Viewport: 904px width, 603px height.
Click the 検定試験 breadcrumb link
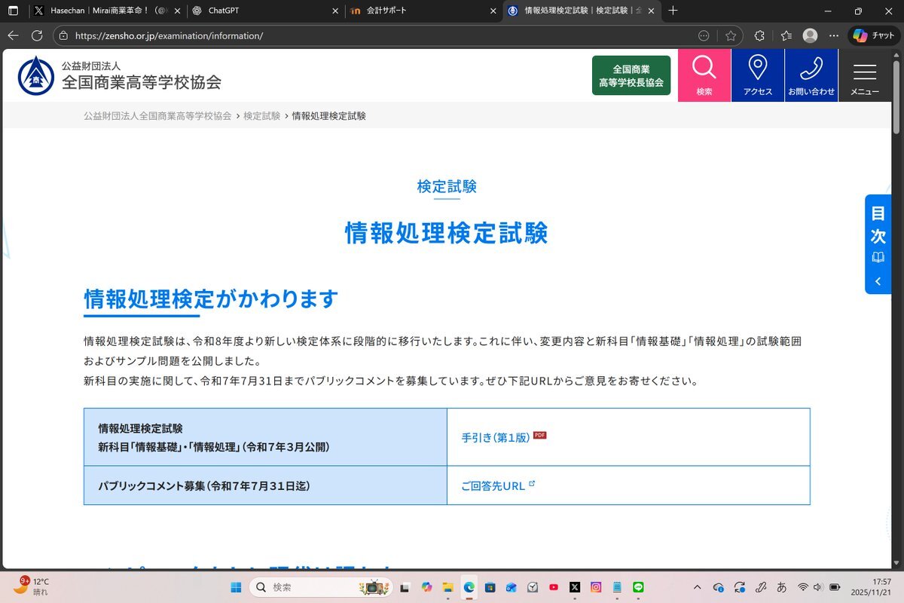click(261, 116)
